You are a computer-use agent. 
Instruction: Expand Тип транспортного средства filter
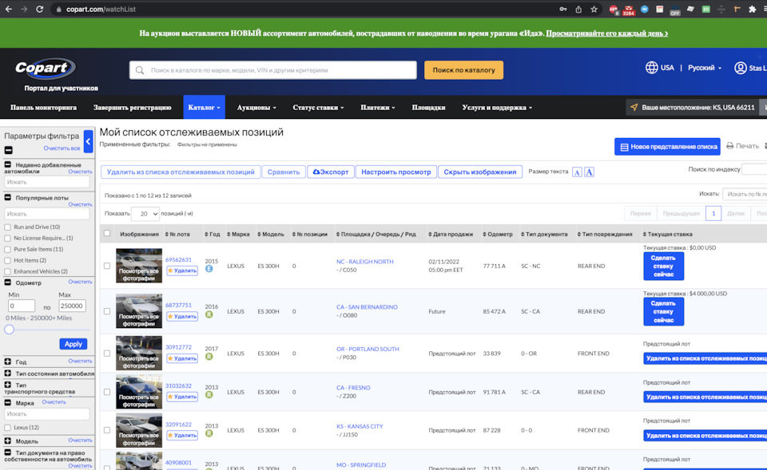pyautogui.click(x=8, y=385)
